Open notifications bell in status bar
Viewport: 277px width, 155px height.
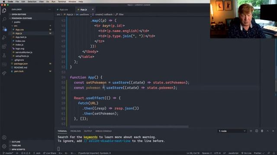(x=274, y=153)
